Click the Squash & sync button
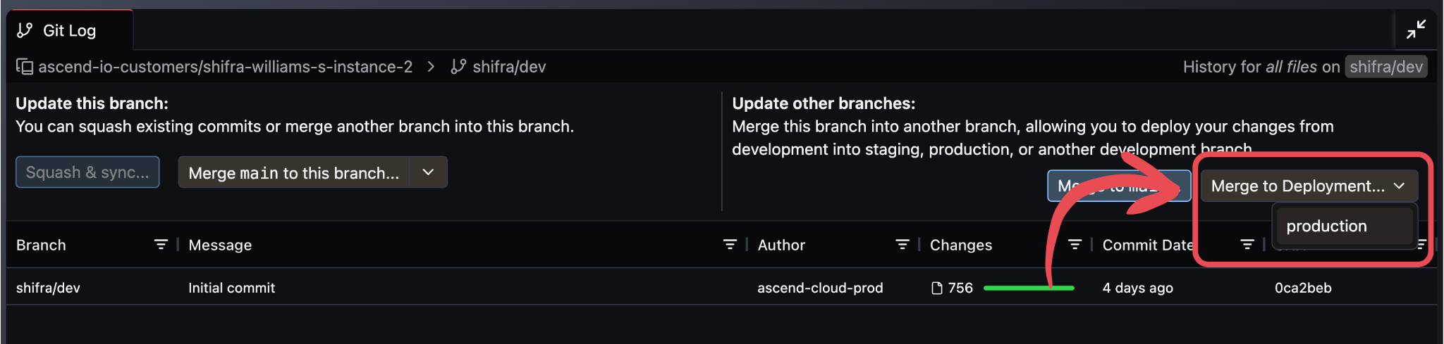Image resolution: width=1444 pixels, height=344 pixels. click(87, 172)
